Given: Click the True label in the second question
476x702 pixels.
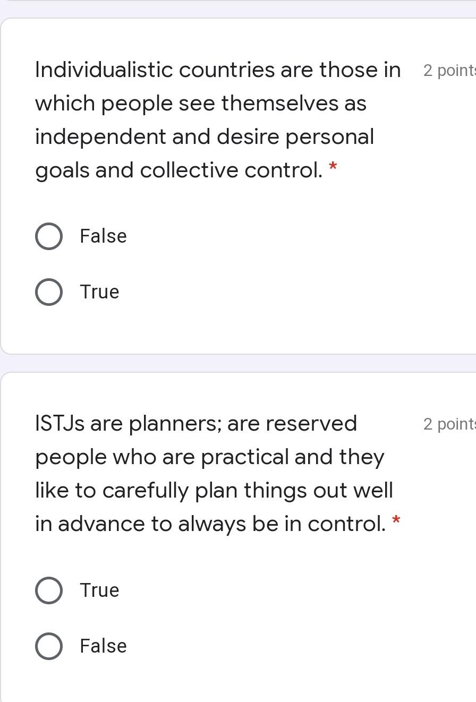Looking at the screenshot, I should [x=99, y=590].
